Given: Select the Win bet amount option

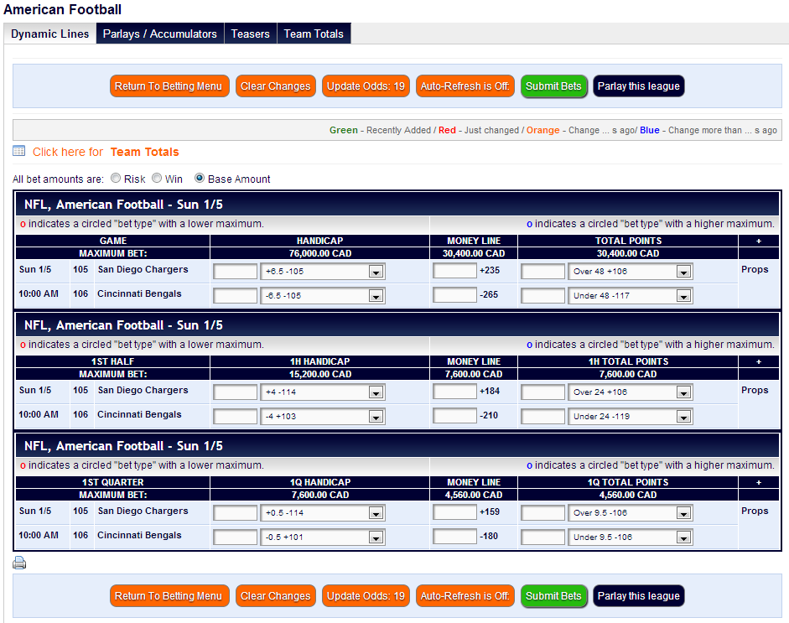Looking at the screenshot, I should click(x=157, y=179).
